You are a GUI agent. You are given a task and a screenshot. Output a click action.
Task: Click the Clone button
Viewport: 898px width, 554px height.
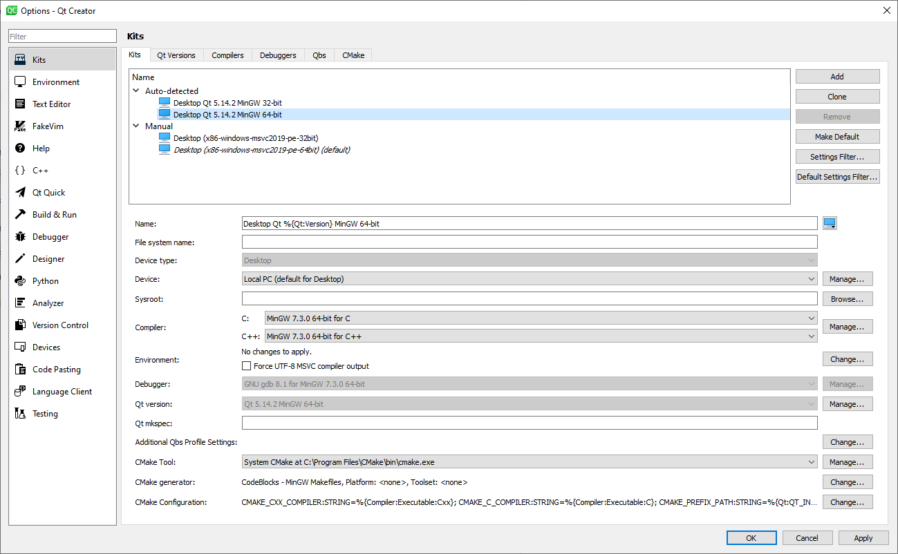click(x=837, y=97)
